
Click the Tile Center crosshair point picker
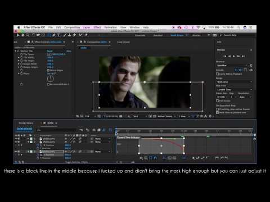tap(49, 54)
